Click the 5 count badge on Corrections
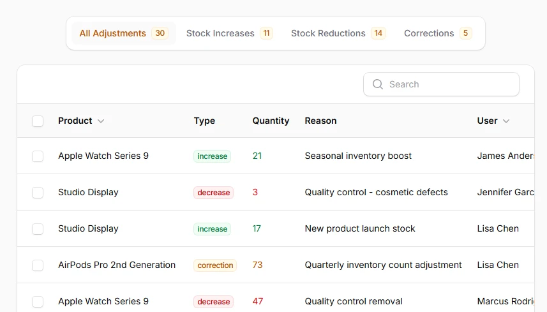This screenshot has height=312, width=547. (x=465, y=33)
